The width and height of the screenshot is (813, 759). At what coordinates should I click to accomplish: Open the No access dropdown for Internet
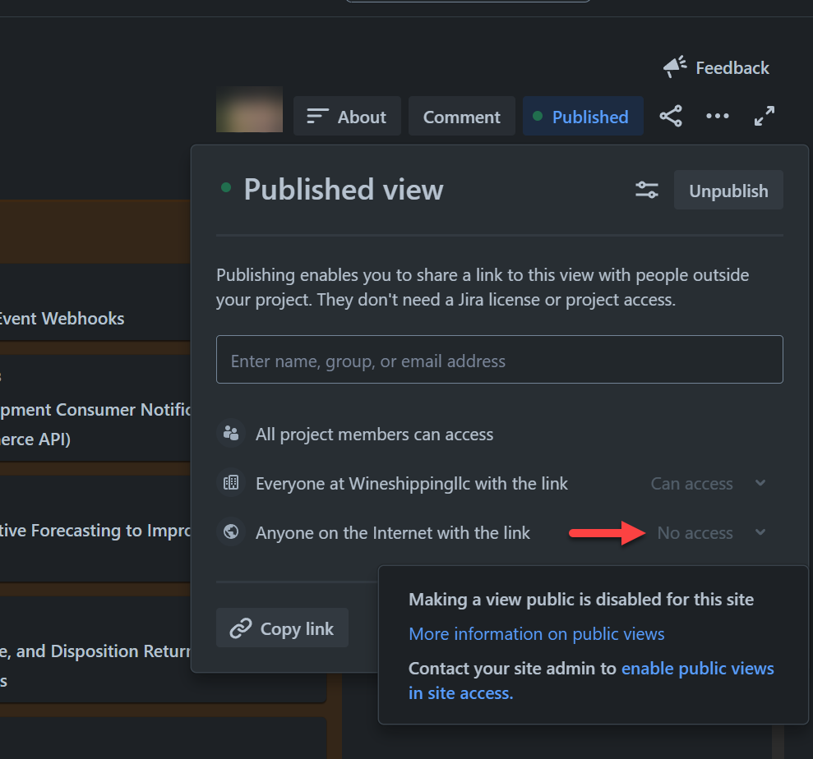711,532
